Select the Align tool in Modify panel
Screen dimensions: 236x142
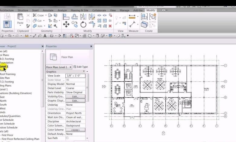coord(66,17)
